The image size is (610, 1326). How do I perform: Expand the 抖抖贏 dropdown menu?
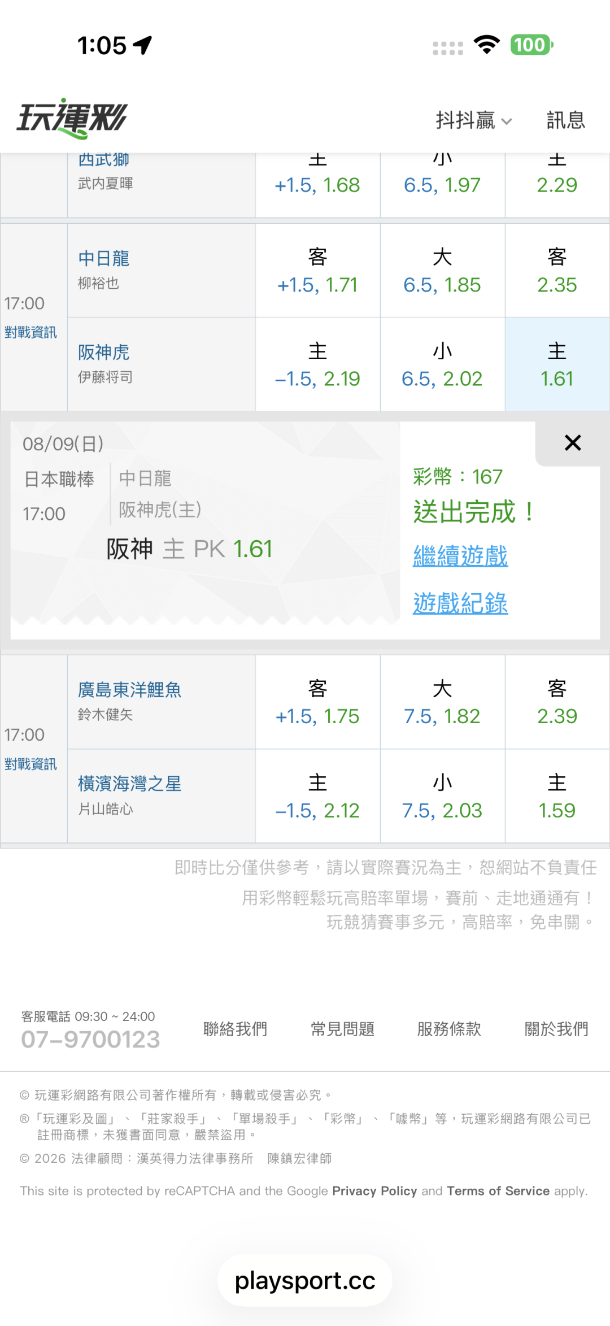click(474, 120)
